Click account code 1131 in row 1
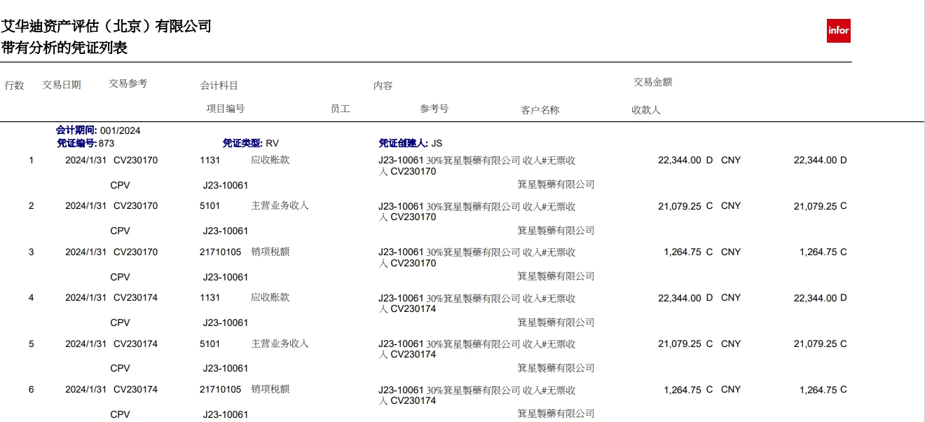The height and width of the screenshot is (422, 925). [x=210, y=160]
